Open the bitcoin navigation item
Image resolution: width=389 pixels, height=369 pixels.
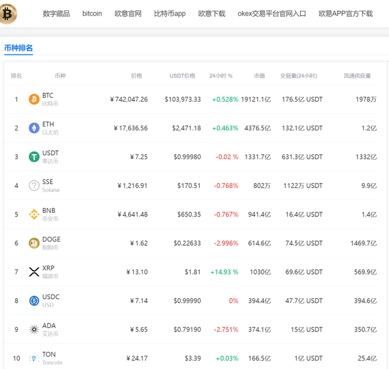pyautogui.click(x=92, y=13)
